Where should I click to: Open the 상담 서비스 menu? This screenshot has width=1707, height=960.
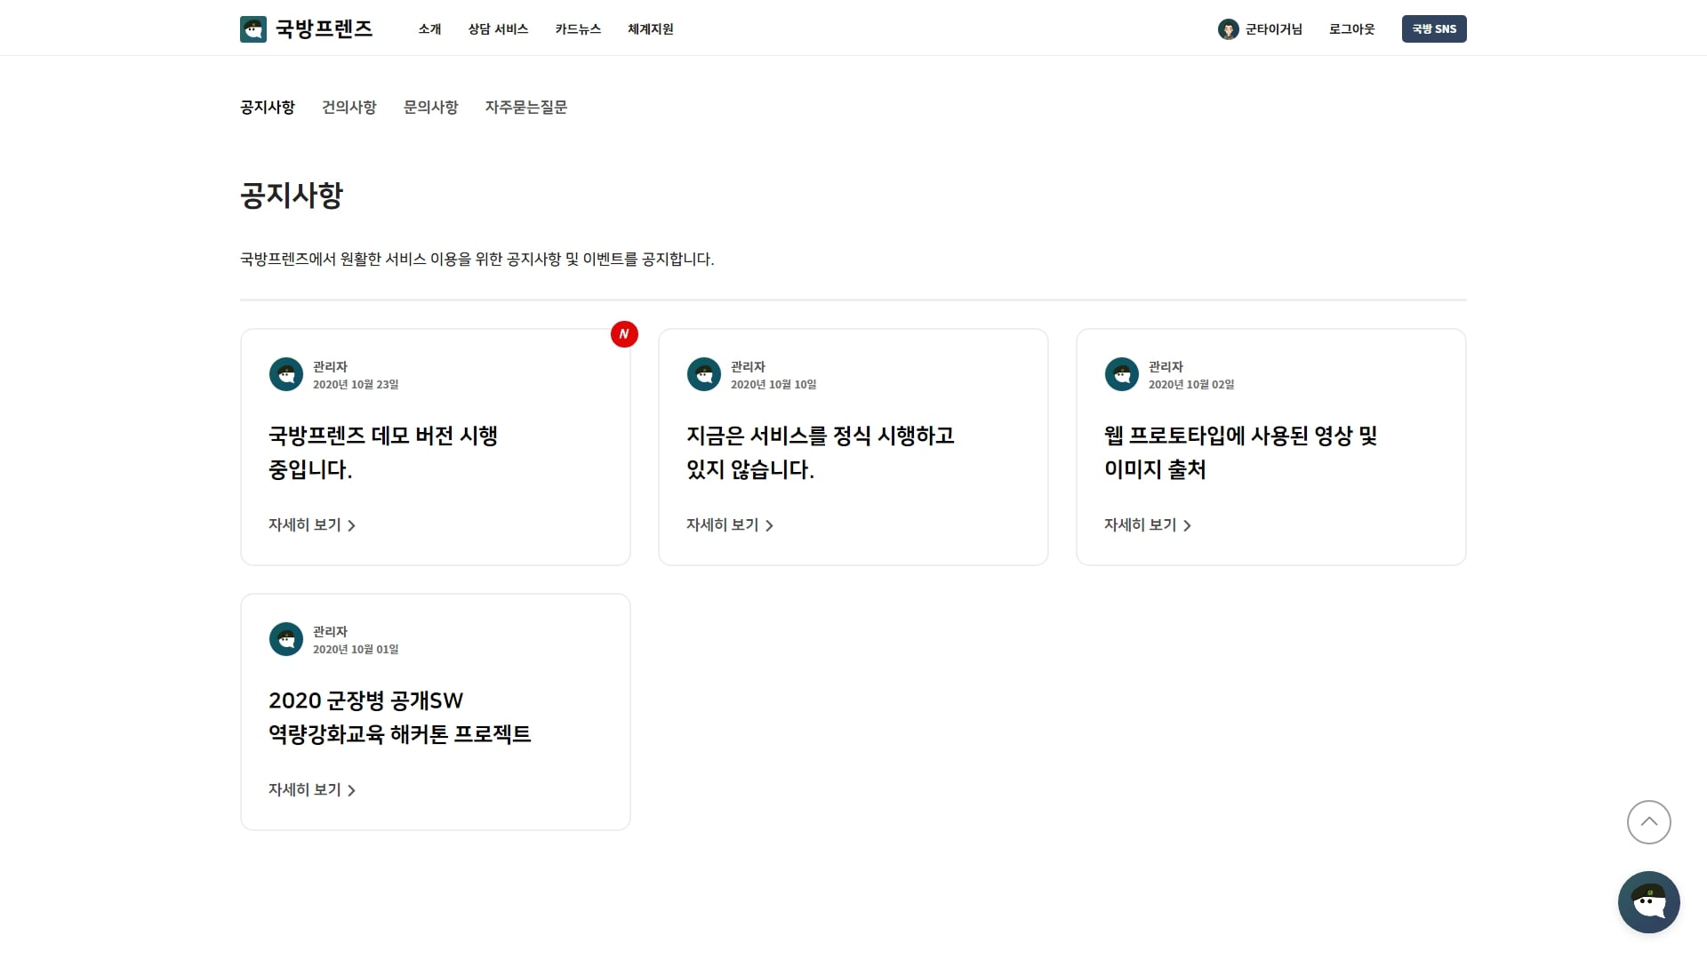498,29
